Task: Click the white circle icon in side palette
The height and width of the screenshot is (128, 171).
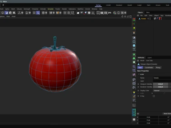Action: (134, 119)
